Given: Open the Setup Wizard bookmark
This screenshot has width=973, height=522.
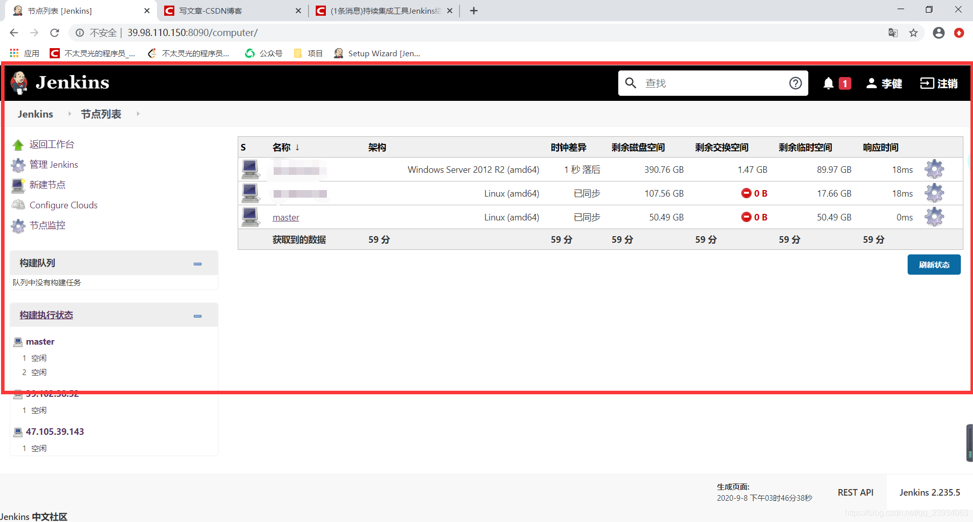Looking at the screenshot, I should (377, 53).
